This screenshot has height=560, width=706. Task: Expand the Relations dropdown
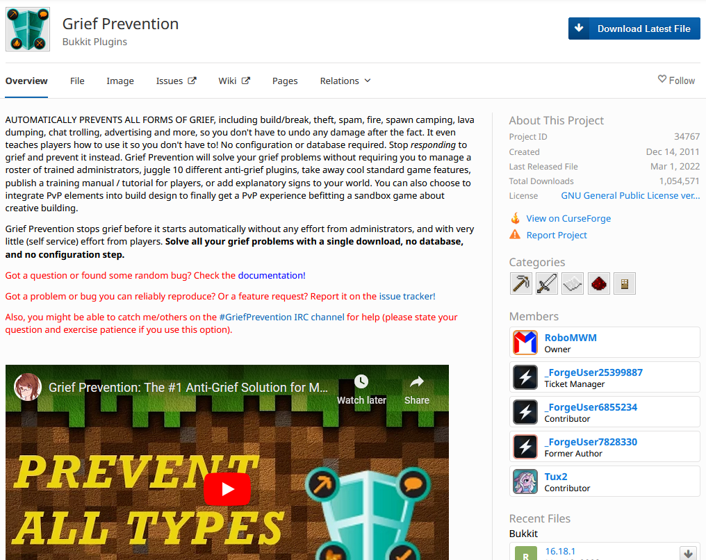[x=345, y=81]
